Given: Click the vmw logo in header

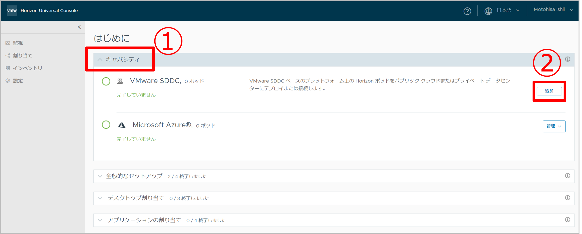Looking at the screenshot, I should tap(12, 11).
